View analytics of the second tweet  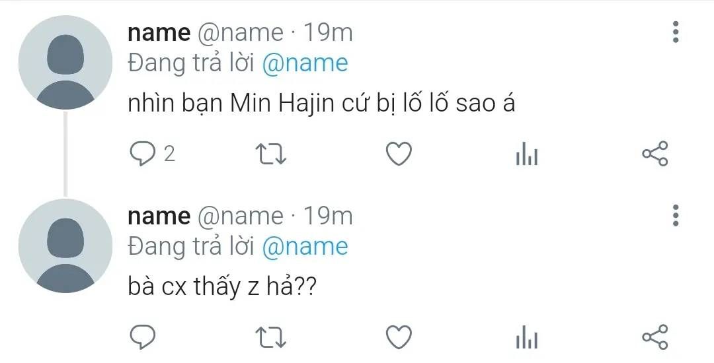[526, 338]
